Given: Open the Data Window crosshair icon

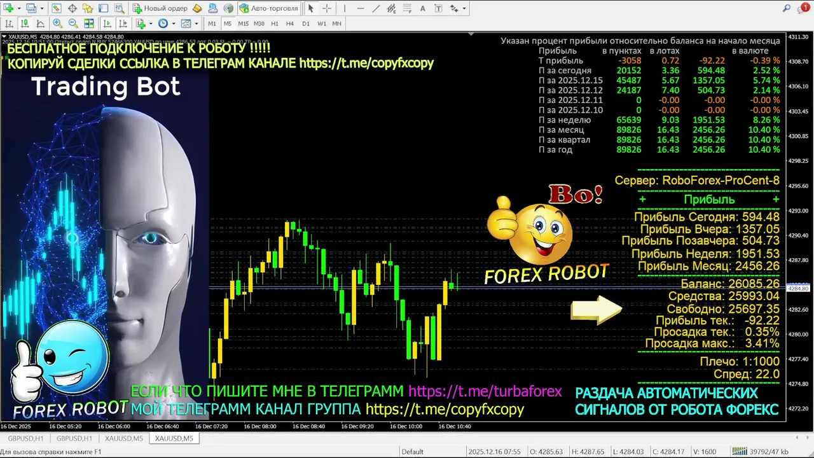Looking at the screenshot, I should [x=72, y=8].
